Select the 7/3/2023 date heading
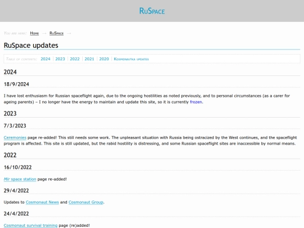Screen dimensions: 304x228 (15, 126)
